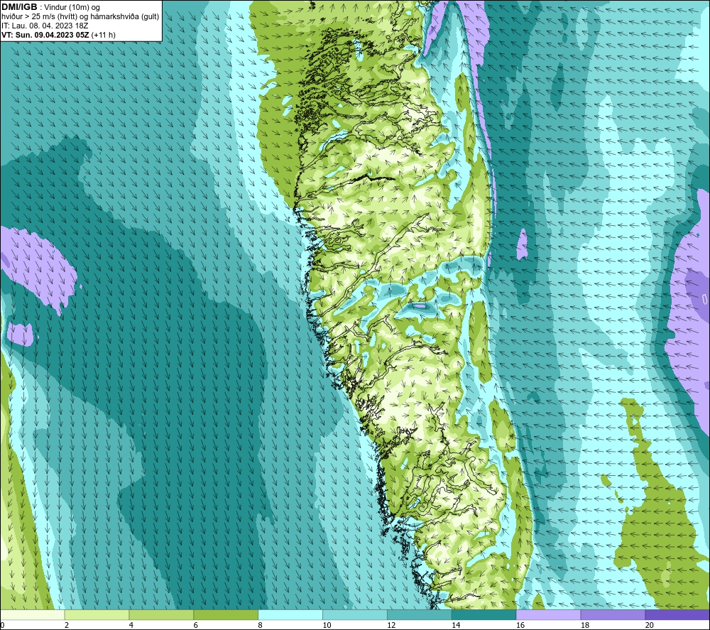The image size is (710, 630).
Task: Click the 4-6 m/s green legend swatch
Action: point(161,614)
